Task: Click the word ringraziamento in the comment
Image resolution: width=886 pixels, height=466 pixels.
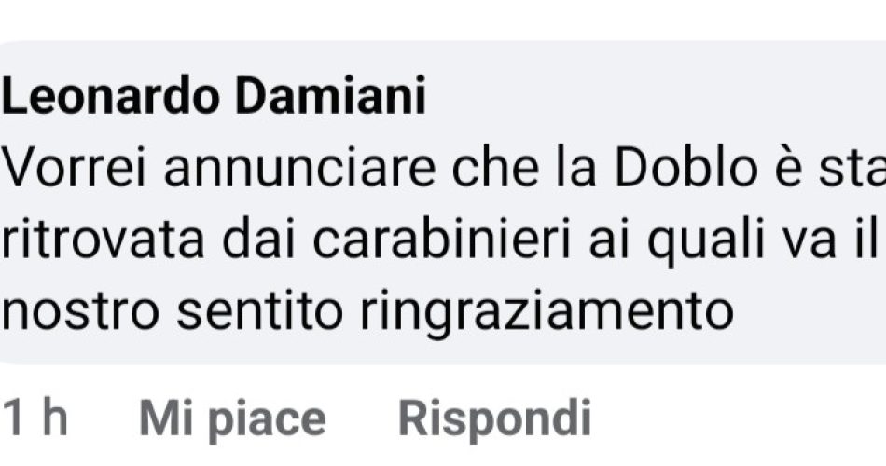Action: click(547, 314)
